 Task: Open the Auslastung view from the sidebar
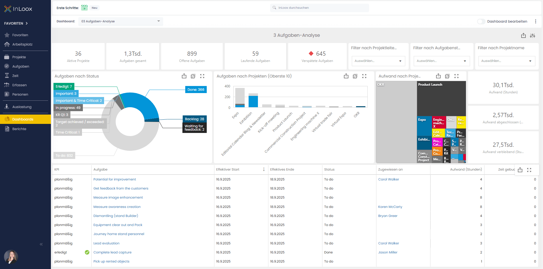[x=22, y=107]
